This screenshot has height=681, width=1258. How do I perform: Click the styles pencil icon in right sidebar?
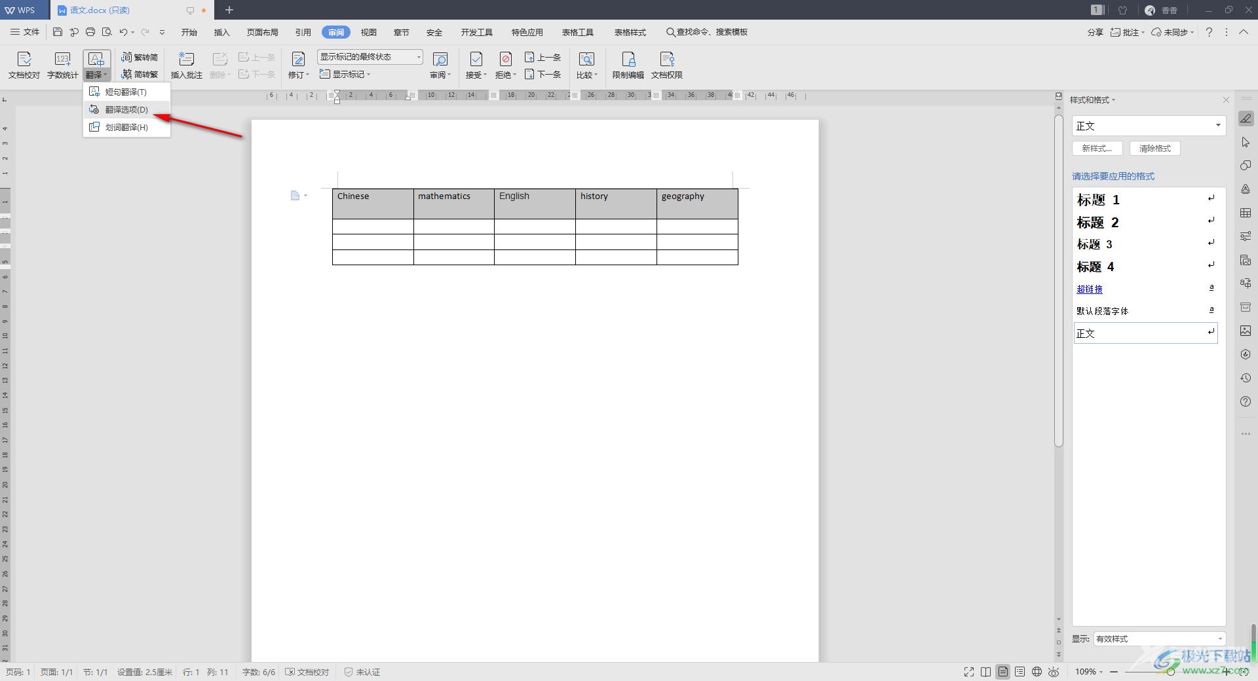pos(1246,119)
